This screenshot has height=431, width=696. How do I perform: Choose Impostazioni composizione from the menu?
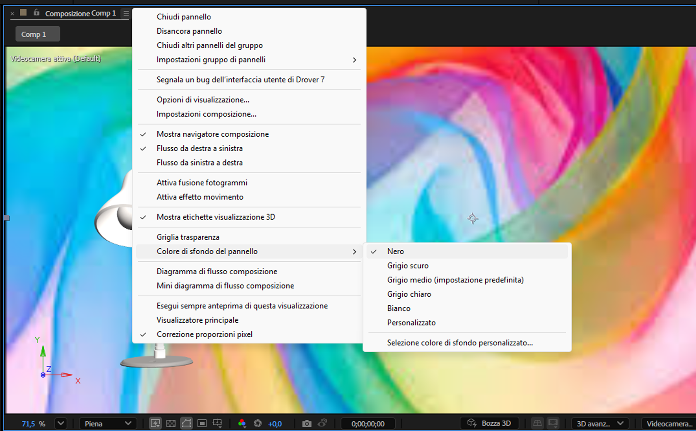pos(206,114)
